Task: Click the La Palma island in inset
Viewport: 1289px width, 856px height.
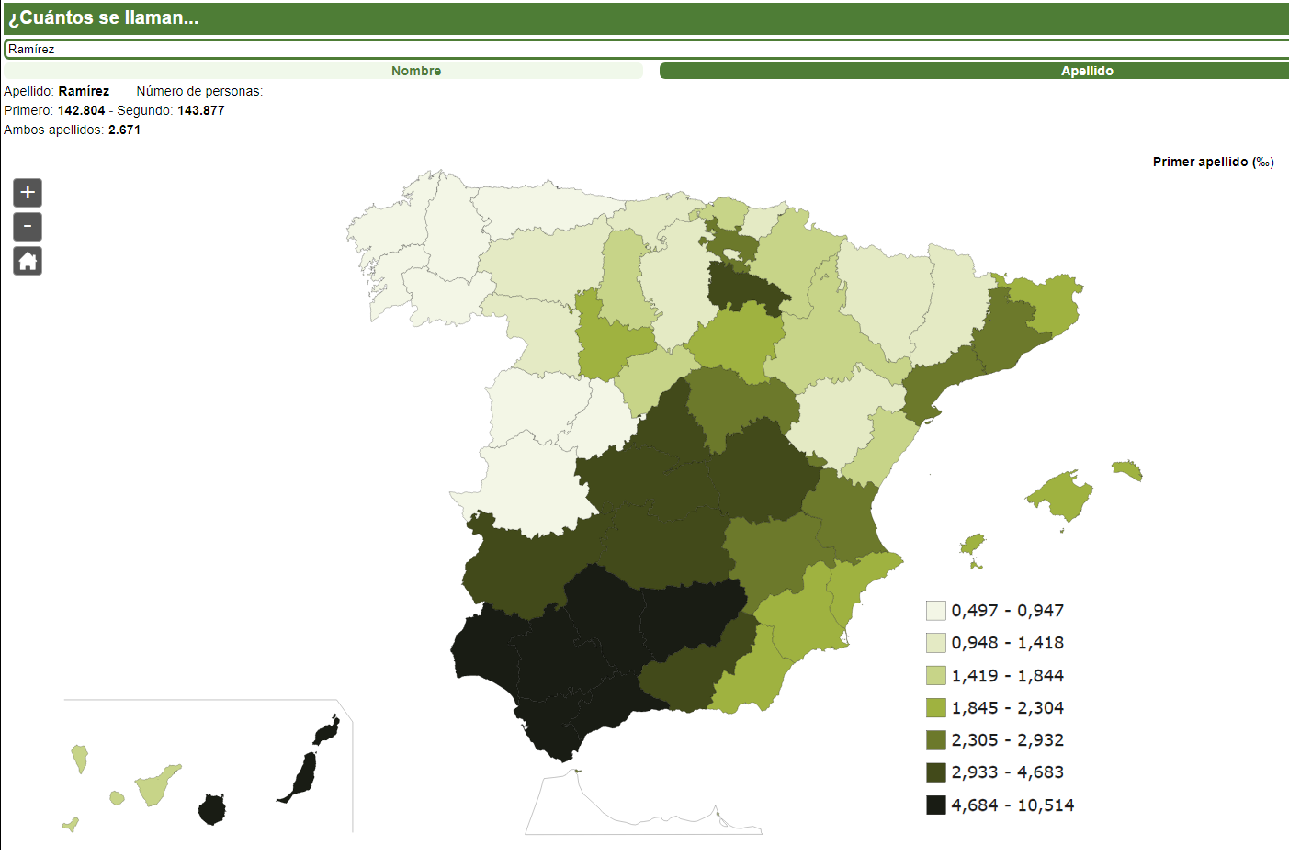Action: pos(80,759)
